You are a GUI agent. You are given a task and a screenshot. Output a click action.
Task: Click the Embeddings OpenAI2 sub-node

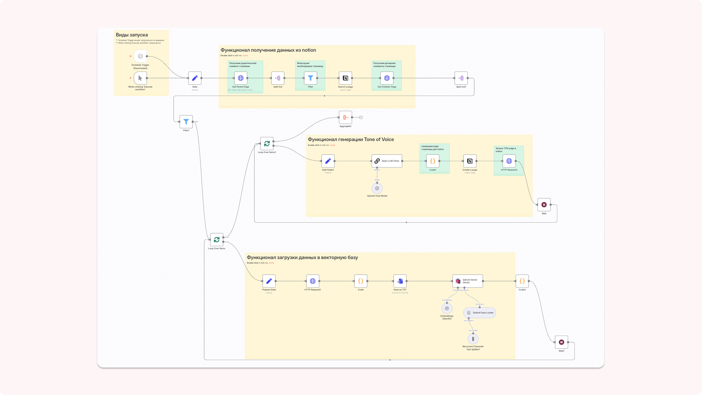coord(447,308)
